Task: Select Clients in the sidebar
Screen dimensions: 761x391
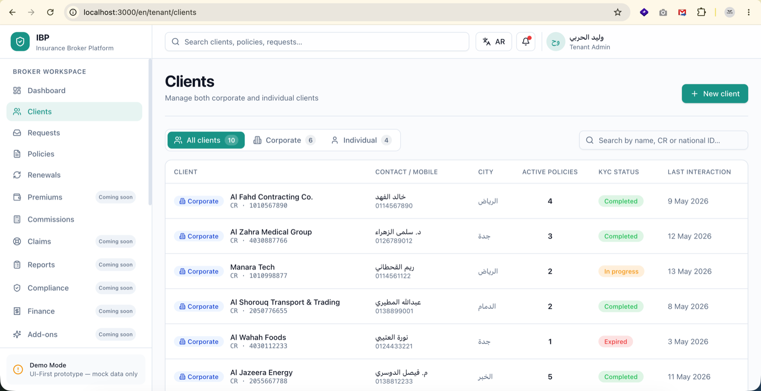Action: pyautogui.click(x=74, y=112)
